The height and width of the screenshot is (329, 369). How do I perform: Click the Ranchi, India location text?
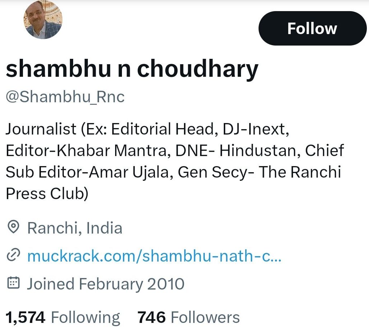pyautogui.click(x=75, y=228)
